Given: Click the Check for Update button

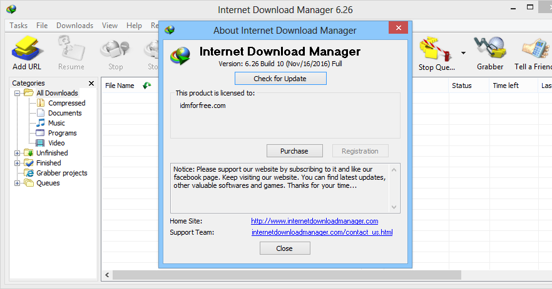Looking at the screenshot, I should tap(280, 78).
